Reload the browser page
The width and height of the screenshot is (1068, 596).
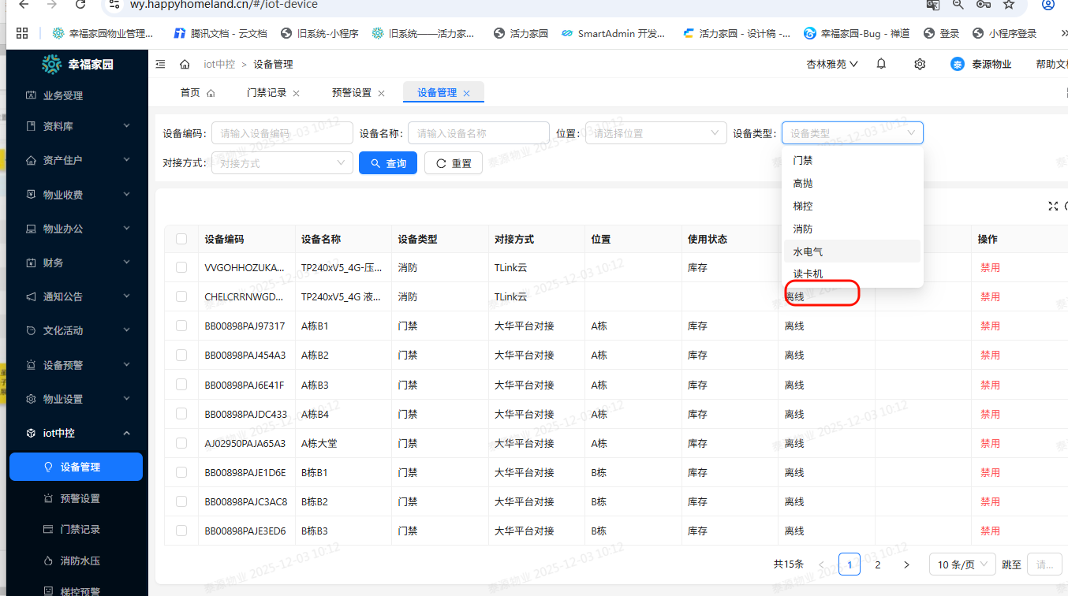point(80,5)
